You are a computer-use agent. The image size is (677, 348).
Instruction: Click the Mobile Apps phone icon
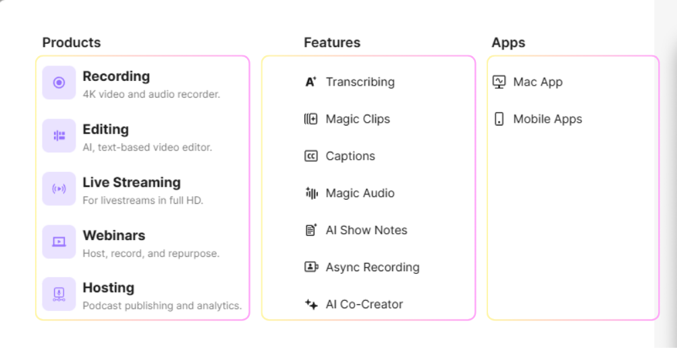tap(499, 119)
